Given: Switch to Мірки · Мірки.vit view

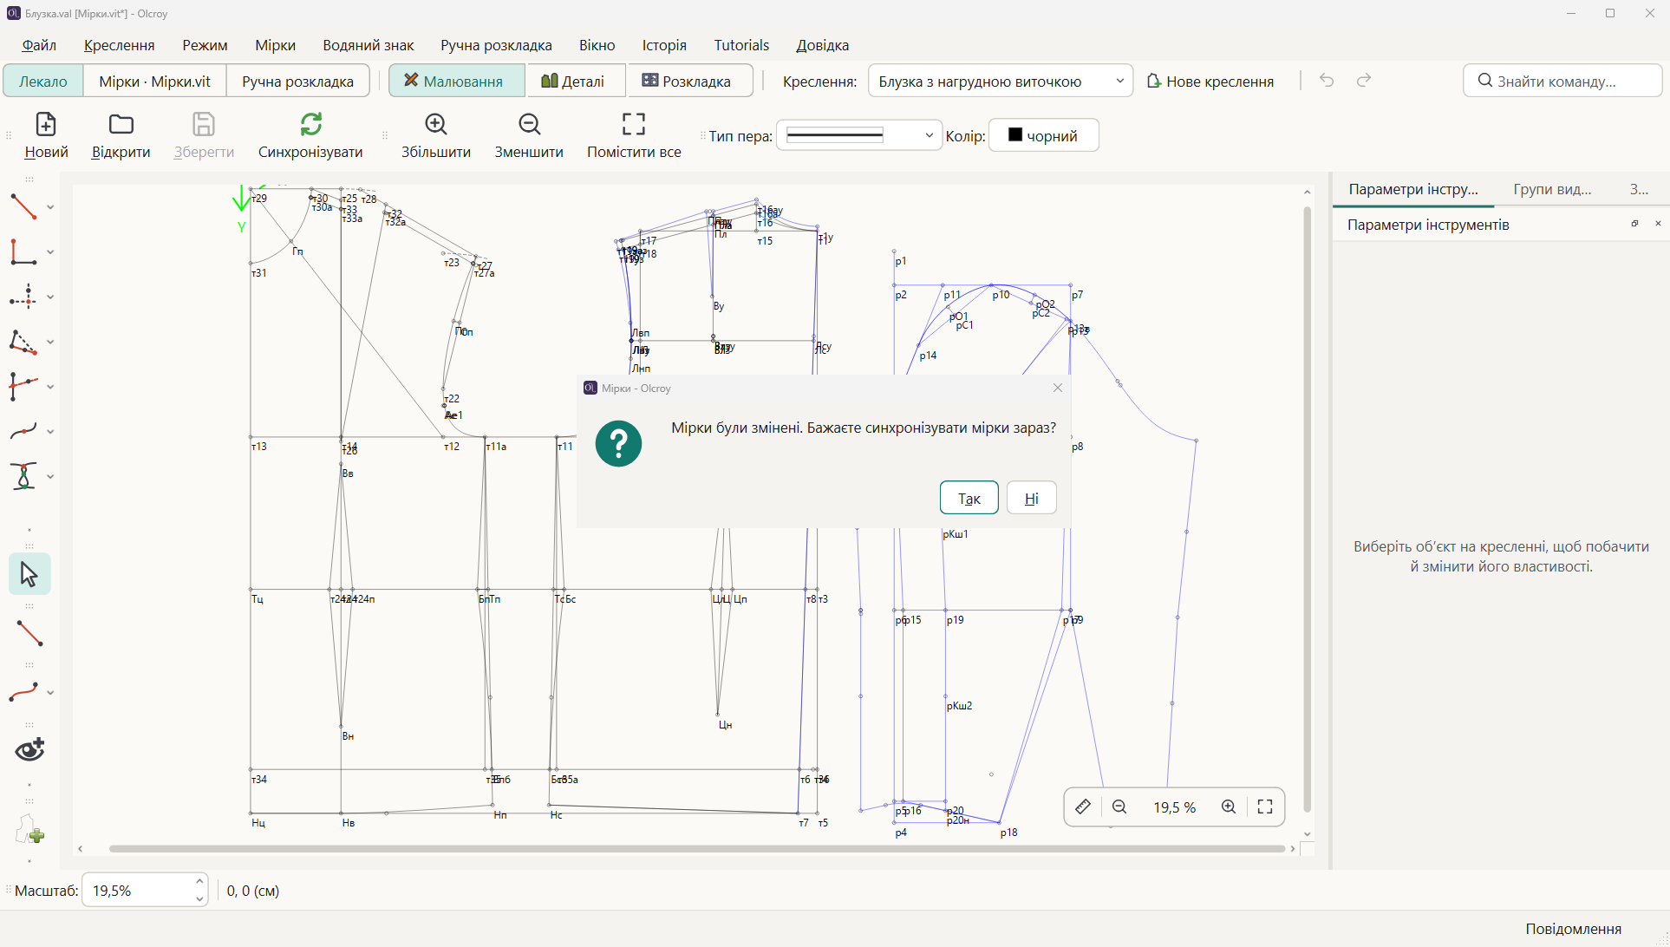Looking at the screenshot, I should (x=154, y=81).
